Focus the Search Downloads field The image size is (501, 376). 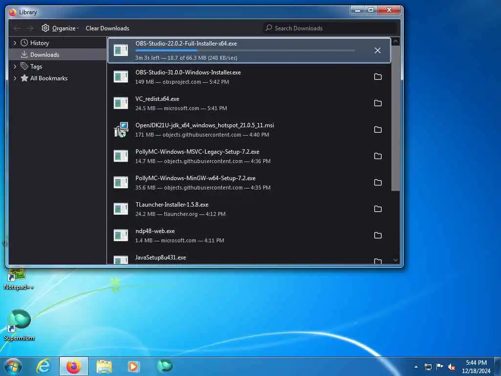(x=330, y=28)
